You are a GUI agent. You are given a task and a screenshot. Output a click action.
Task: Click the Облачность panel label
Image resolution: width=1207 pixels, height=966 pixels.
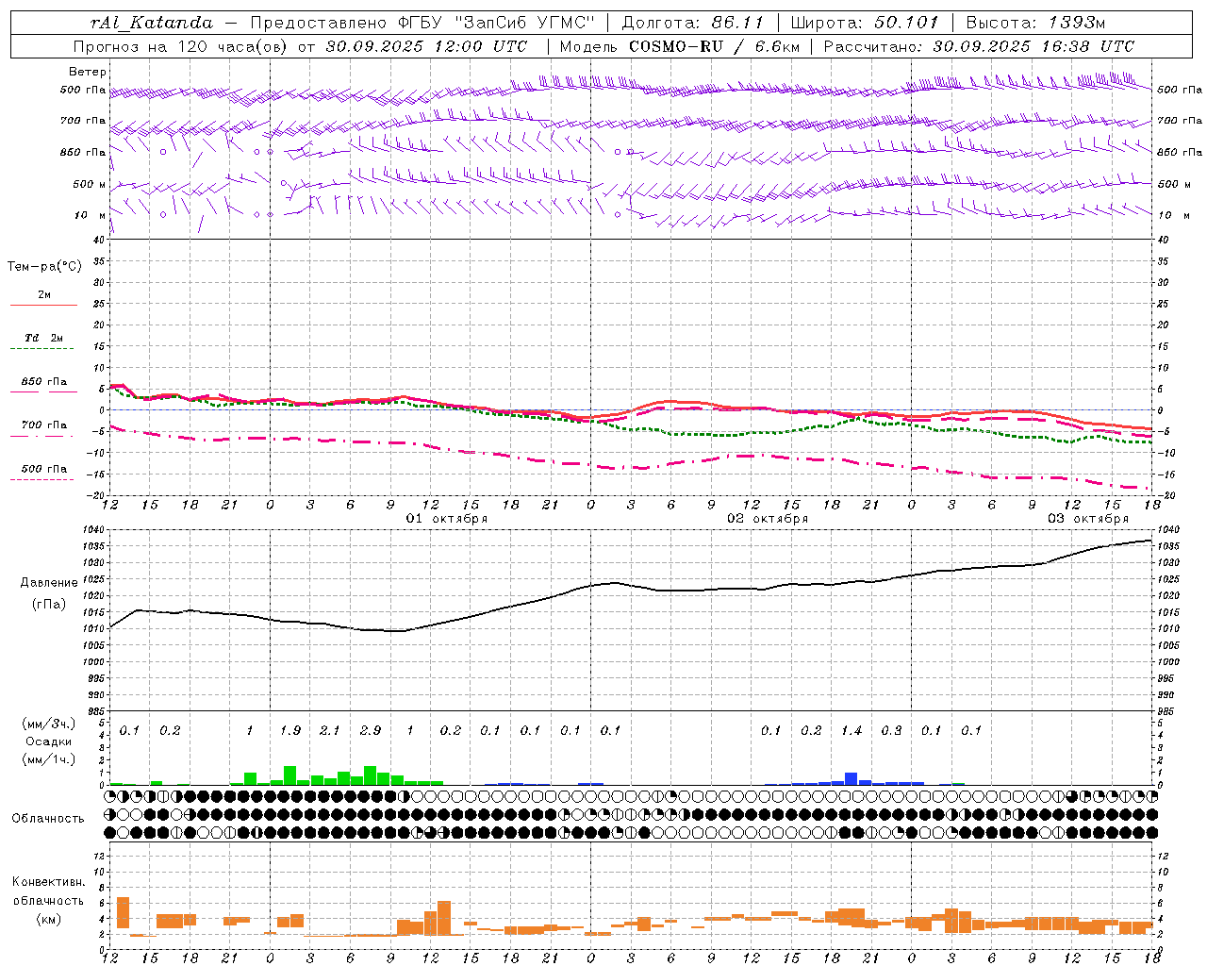click(x=48, y=819)
